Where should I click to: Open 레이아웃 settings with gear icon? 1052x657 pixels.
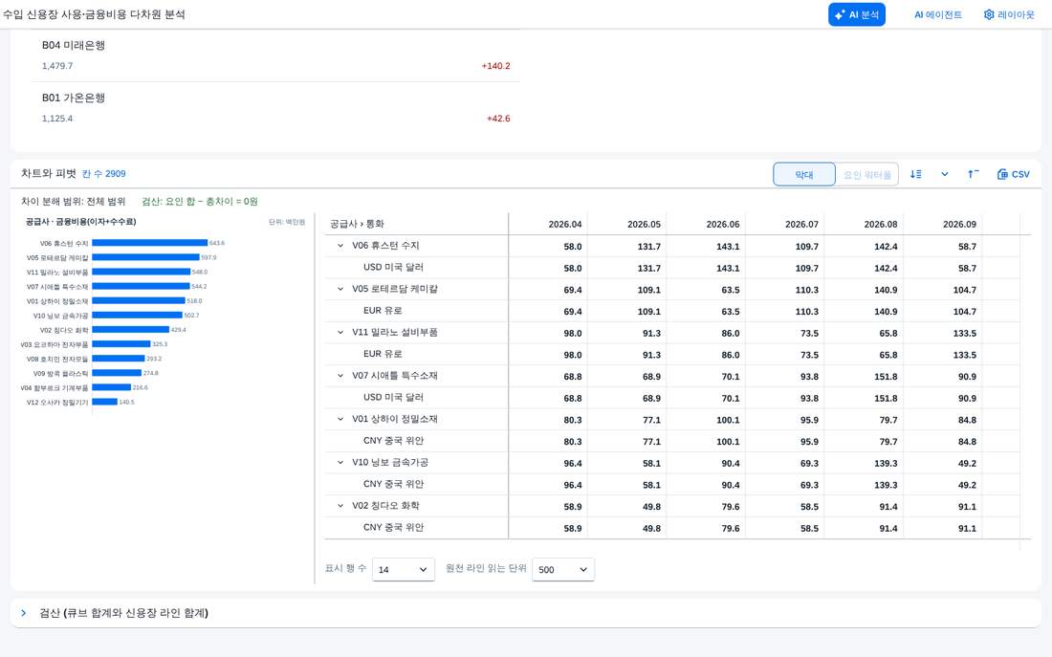[x=1009, y=14]
